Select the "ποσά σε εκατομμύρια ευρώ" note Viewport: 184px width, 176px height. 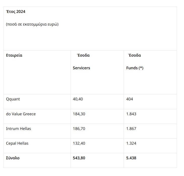pyautogui.click(x=32, y=25)
